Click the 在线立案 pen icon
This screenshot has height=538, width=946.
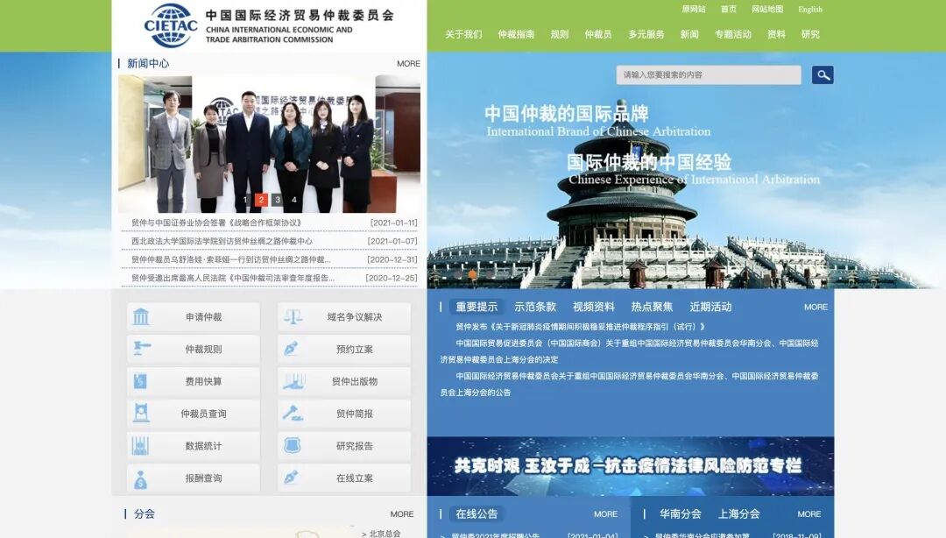pyautogui.click(x=292, y=478)
